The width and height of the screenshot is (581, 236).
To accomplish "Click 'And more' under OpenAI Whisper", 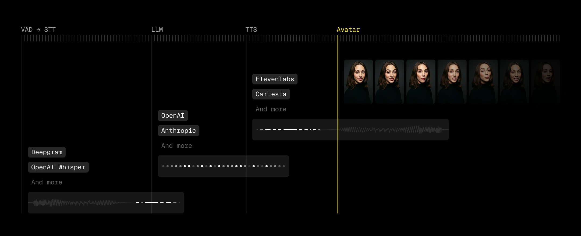I will [47, 182].
